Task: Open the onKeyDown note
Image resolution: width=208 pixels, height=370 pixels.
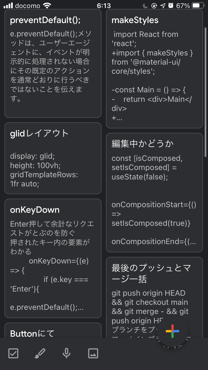Action: pyautogui.click(x=53, y=258)
